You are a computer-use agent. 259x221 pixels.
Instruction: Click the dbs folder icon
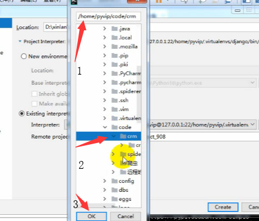pos(114,190)
